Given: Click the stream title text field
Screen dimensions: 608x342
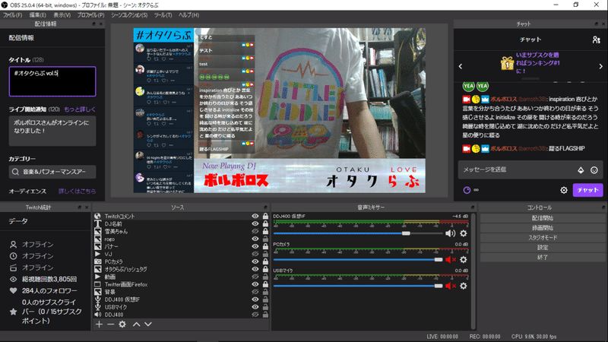Looking at the screenshot, I should click(x=52, y=81).
